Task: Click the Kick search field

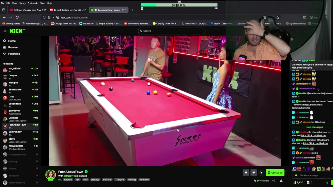Action: pos(172,31)
